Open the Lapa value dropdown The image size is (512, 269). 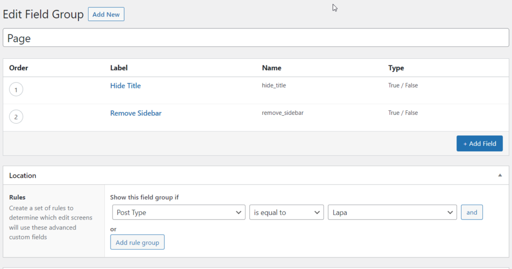pos(392,213)
